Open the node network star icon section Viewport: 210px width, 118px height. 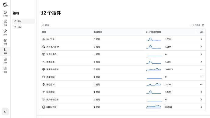(5, 32)
